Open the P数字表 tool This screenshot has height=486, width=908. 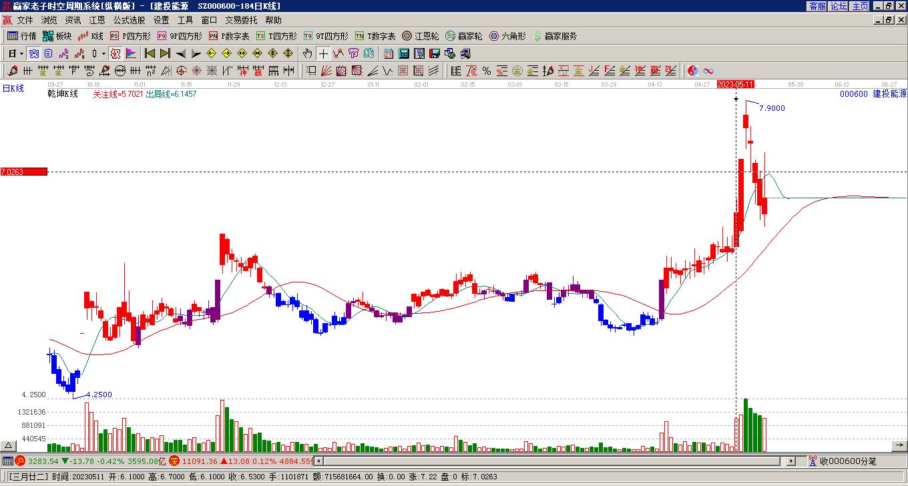(229, 36)
